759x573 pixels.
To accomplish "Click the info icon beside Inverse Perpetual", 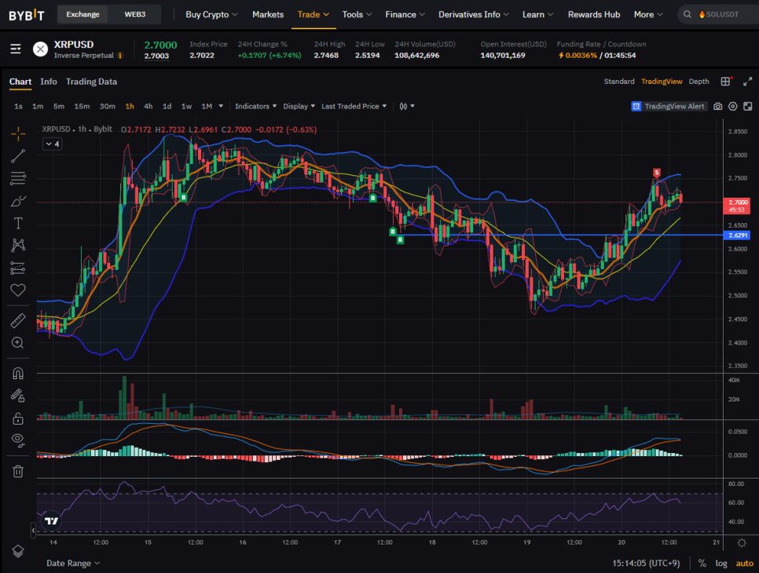I will [x=120, y=56].
